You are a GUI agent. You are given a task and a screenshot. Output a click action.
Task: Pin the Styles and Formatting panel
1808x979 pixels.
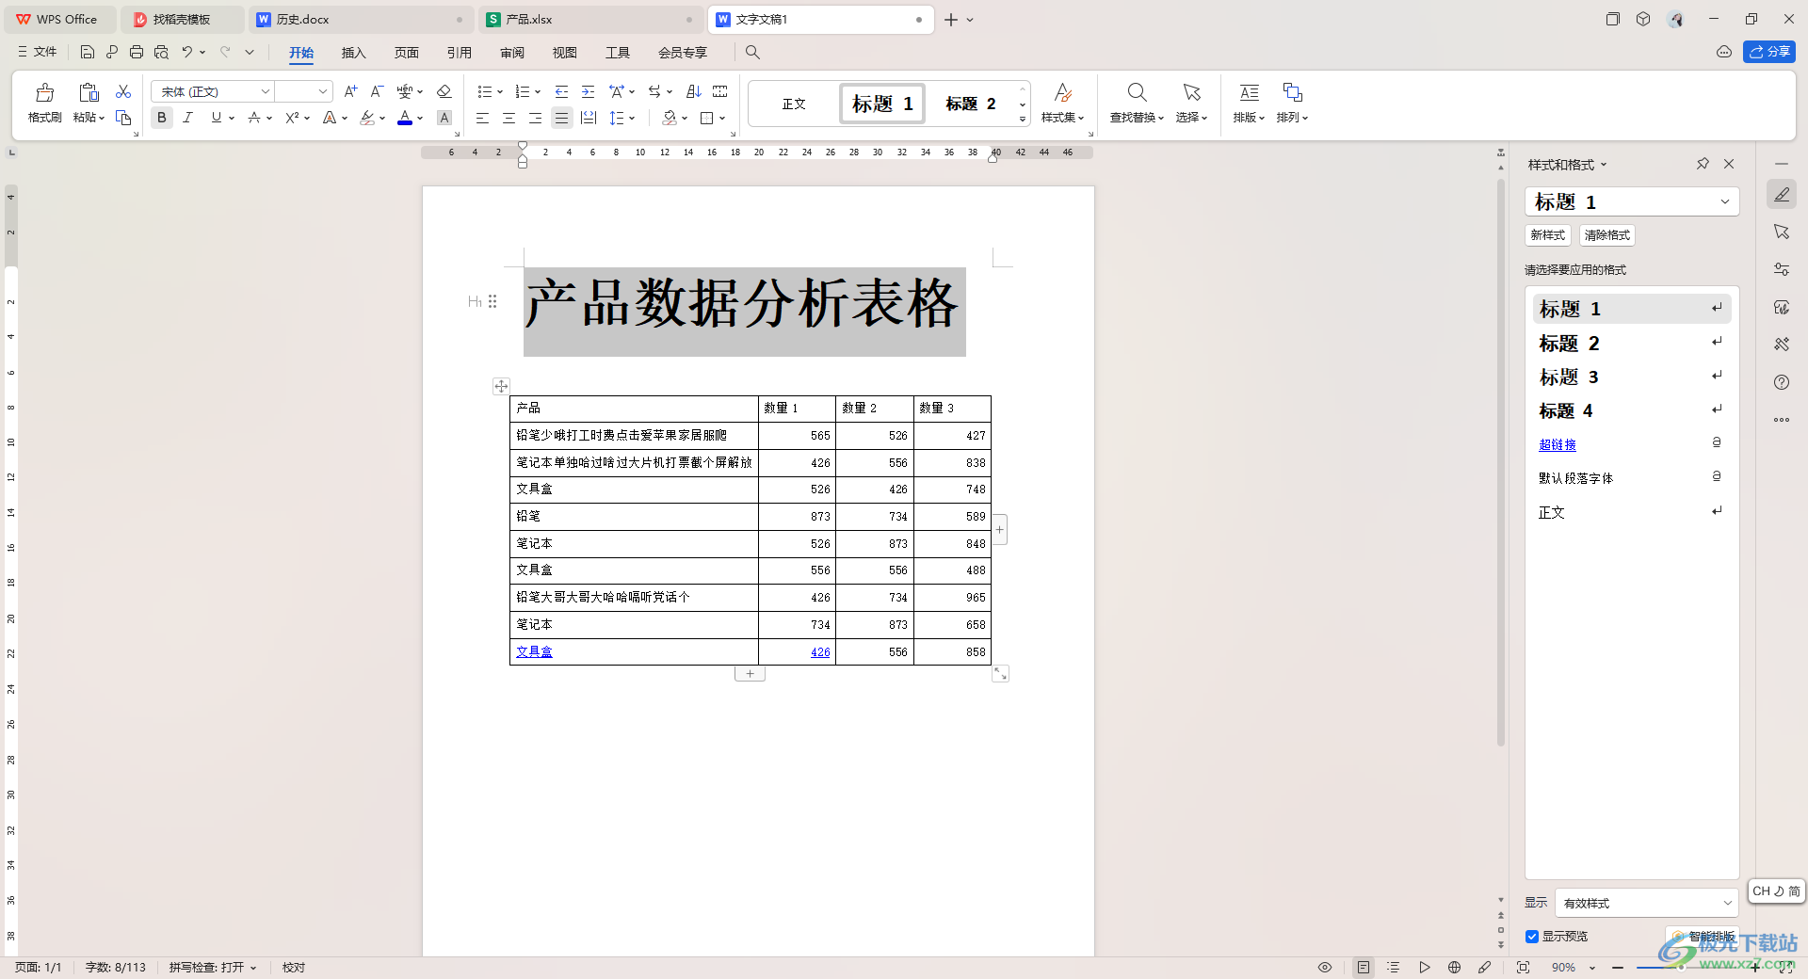click(x=1703, y=164)
